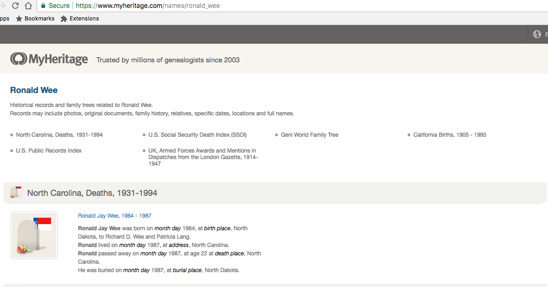The height and width of the screenshot is (287, 548).
Task: Open U.S. Social Security Death Index link
Action: click(198, 135)
